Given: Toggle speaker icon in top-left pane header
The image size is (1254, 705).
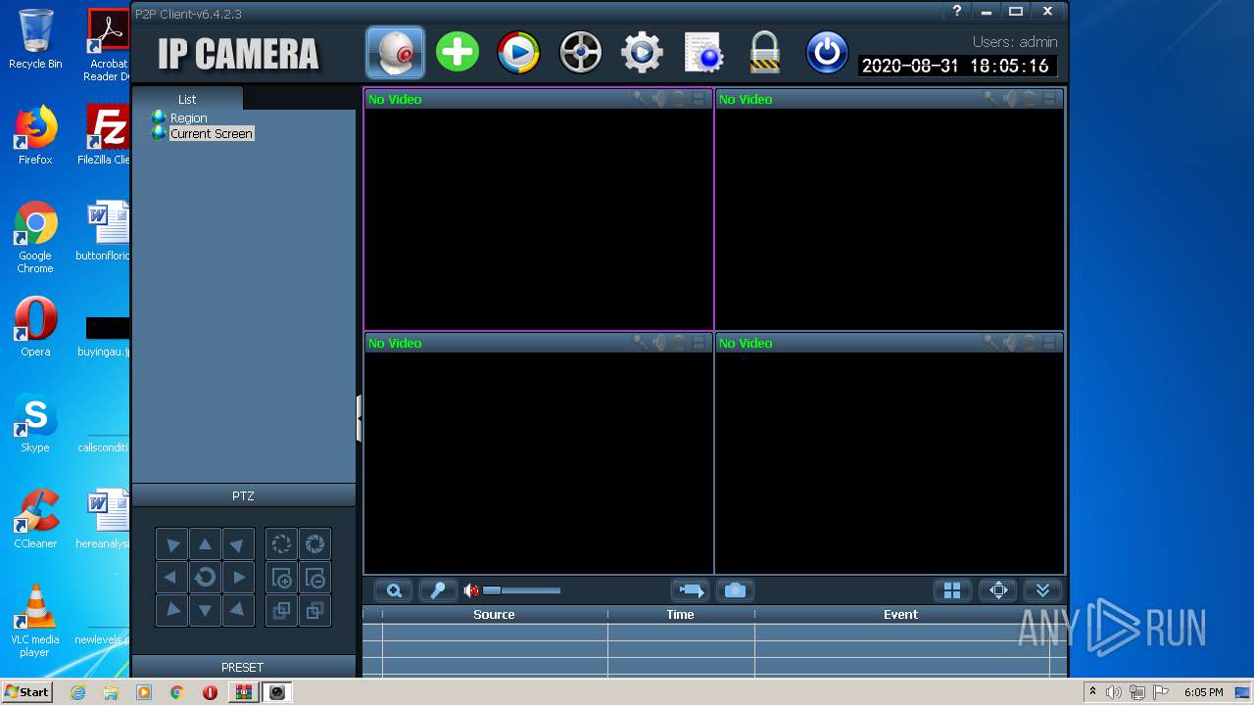Looking at the screenshot, I should [x=659, y=98].
